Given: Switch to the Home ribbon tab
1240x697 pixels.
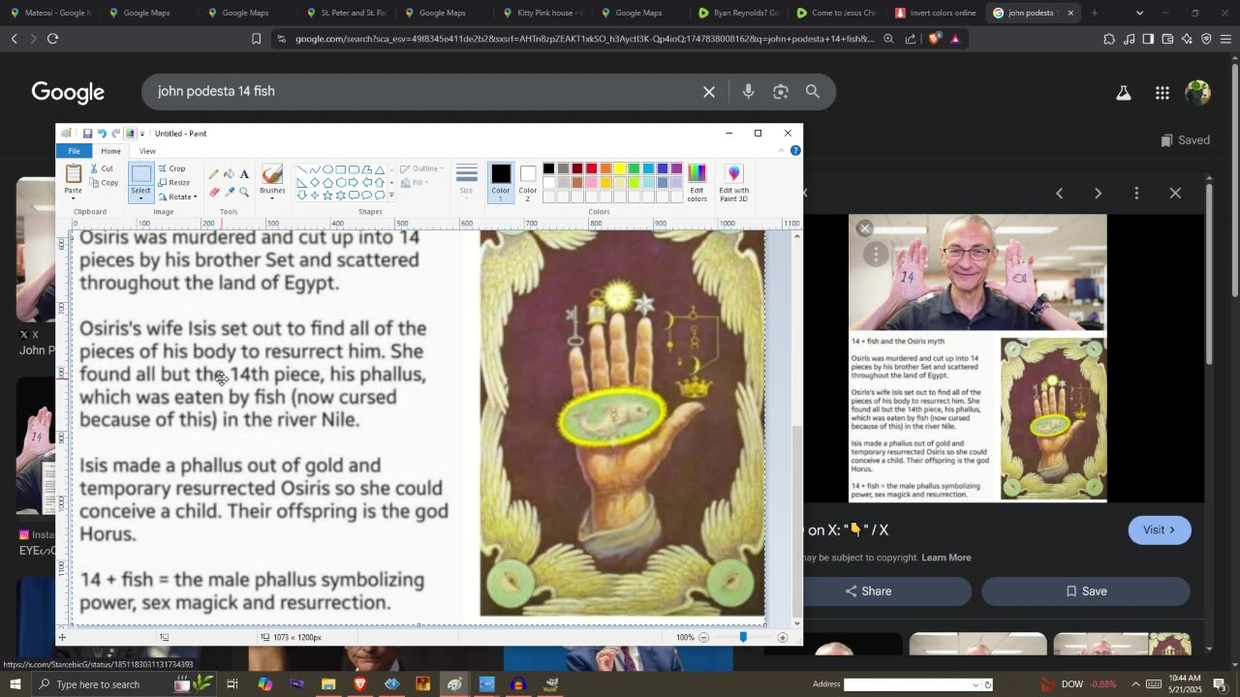Looking at the screenshot, I should pos(110,151).
